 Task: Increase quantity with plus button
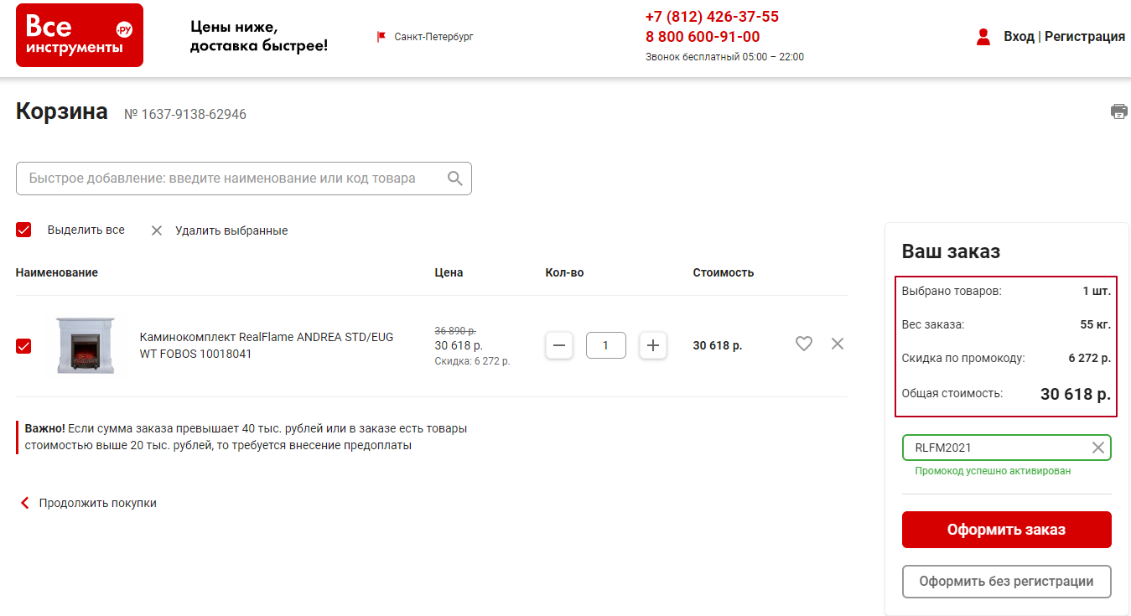pos(653,345)
